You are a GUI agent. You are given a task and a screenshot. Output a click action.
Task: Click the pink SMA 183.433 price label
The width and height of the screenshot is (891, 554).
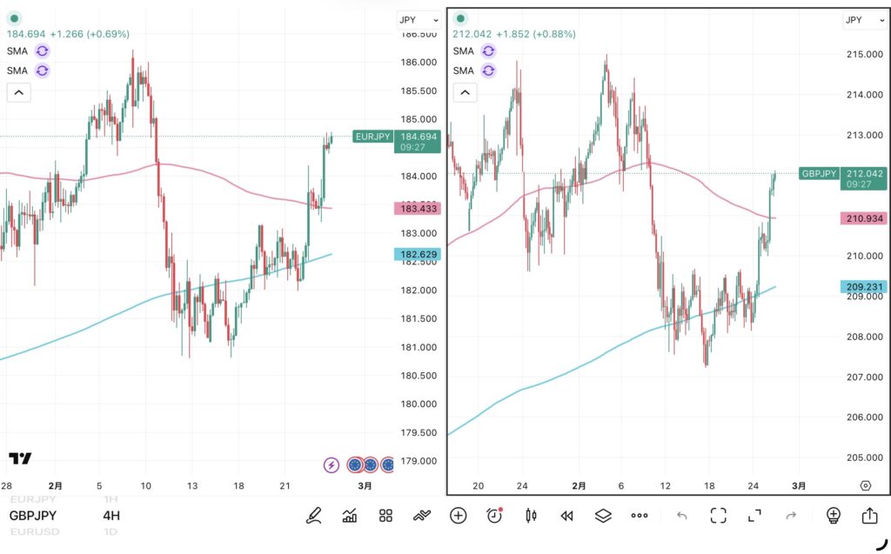tap(418, 209)
